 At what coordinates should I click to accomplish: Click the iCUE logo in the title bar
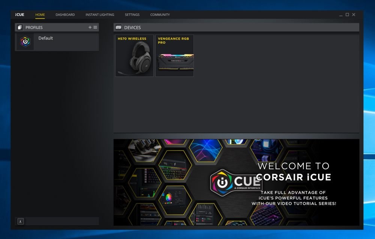[19, 15]
